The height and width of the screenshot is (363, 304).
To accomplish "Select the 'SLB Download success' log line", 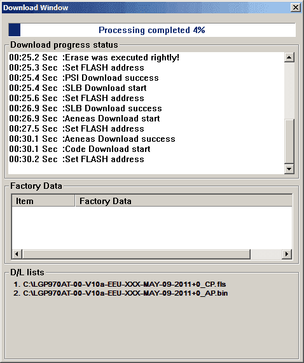I will (85, 108).
